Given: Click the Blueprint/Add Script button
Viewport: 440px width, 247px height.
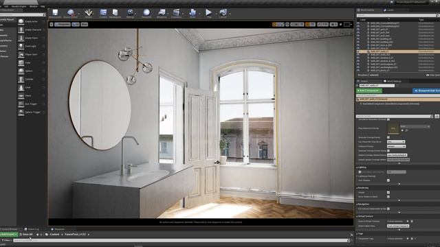Looking at the screenshot, I should pyautogui.click(x=426, y=91).
